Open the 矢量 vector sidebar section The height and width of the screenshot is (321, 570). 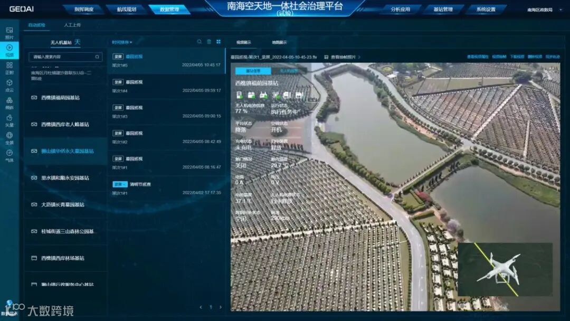click(9, 120)
